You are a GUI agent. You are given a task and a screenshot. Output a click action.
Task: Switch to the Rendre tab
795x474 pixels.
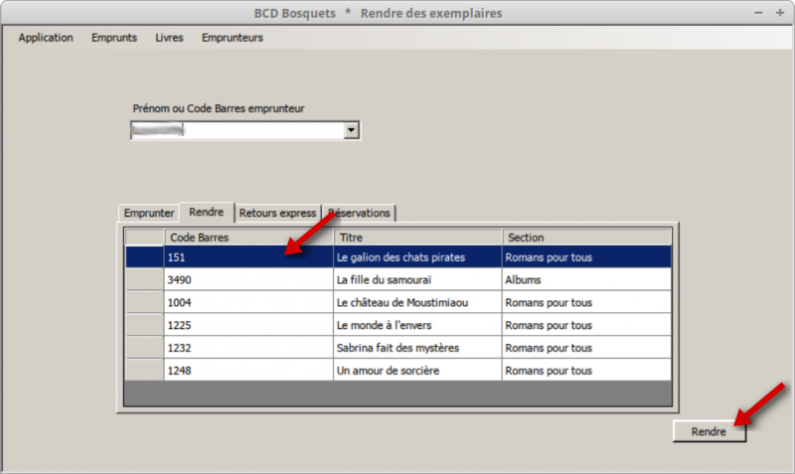207,213
